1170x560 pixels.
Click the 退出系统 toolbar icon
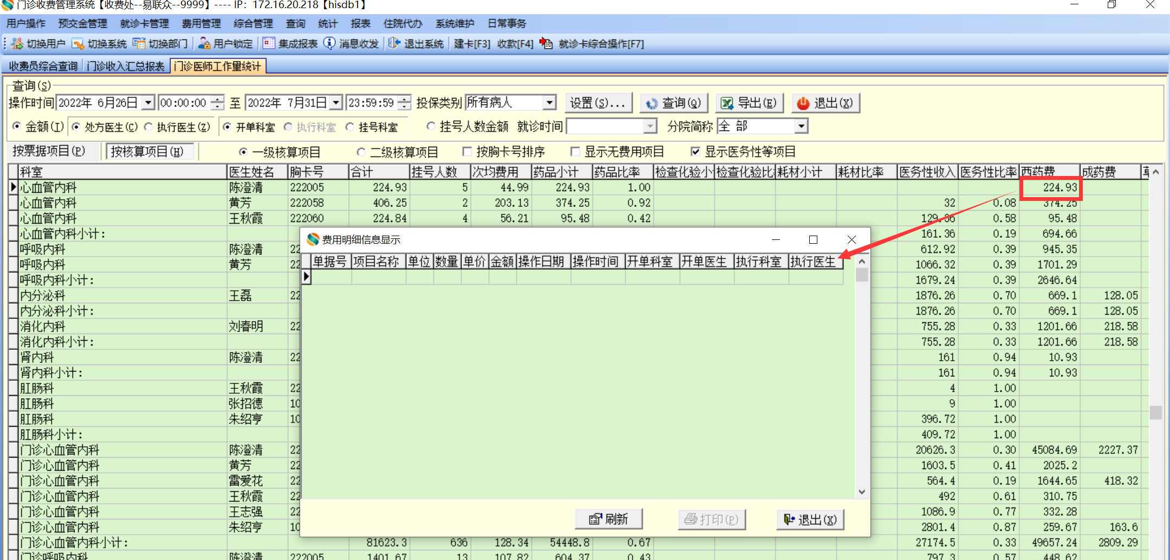394,43
